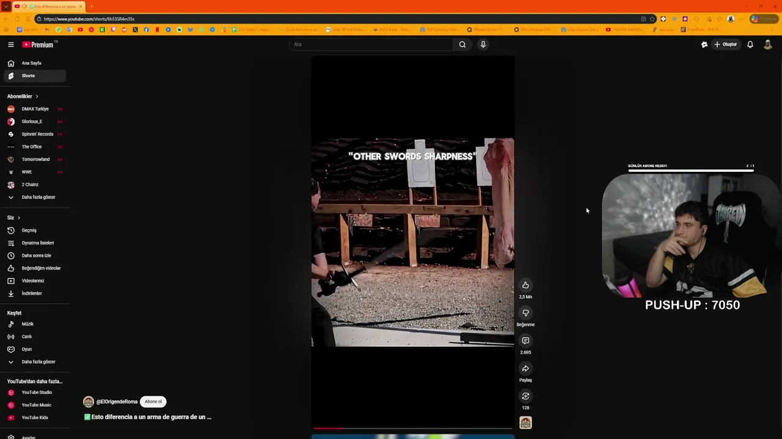This screenshot has height=439, width=782.
Task: Open Daha sonra izle watch later
Action: coord(35,255)
